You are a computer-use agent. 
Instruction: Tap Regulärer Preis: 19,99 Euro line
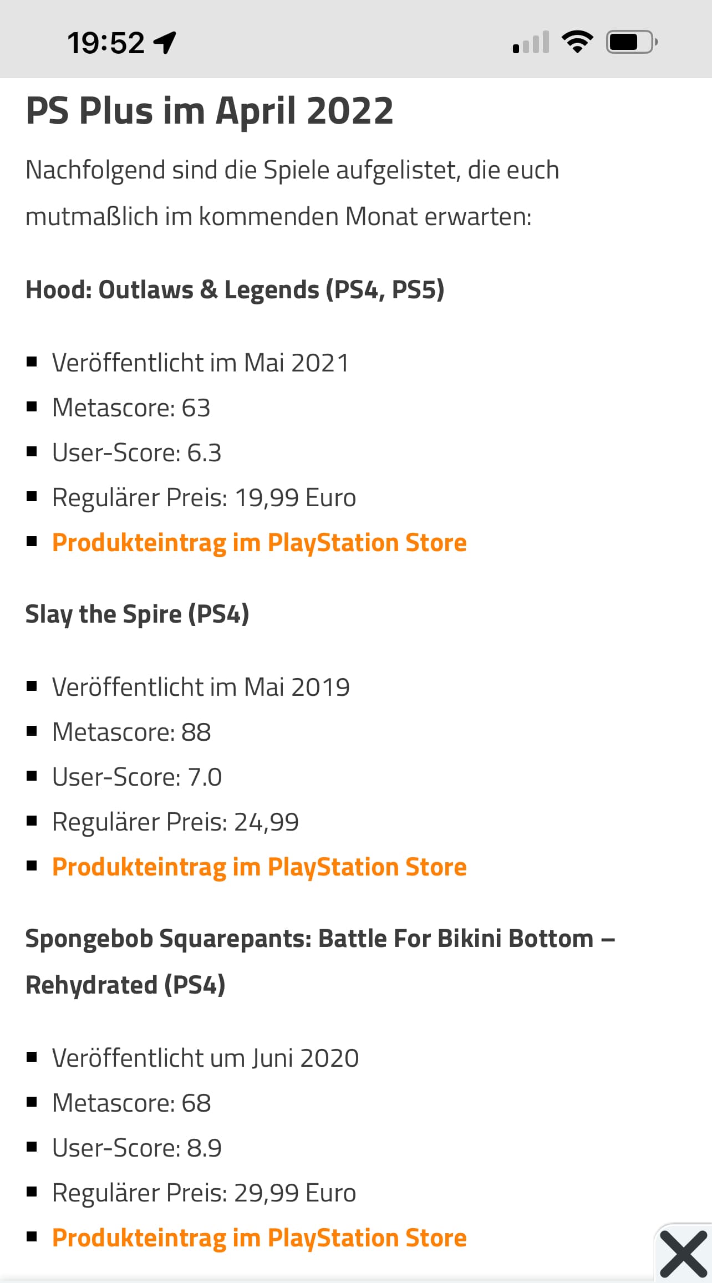click(x=204, y=497)
